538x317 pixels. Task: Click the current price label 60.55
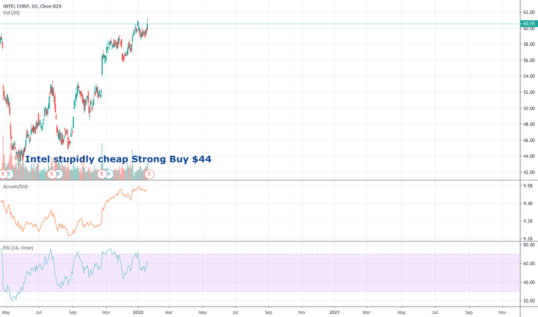coord(529,24)
